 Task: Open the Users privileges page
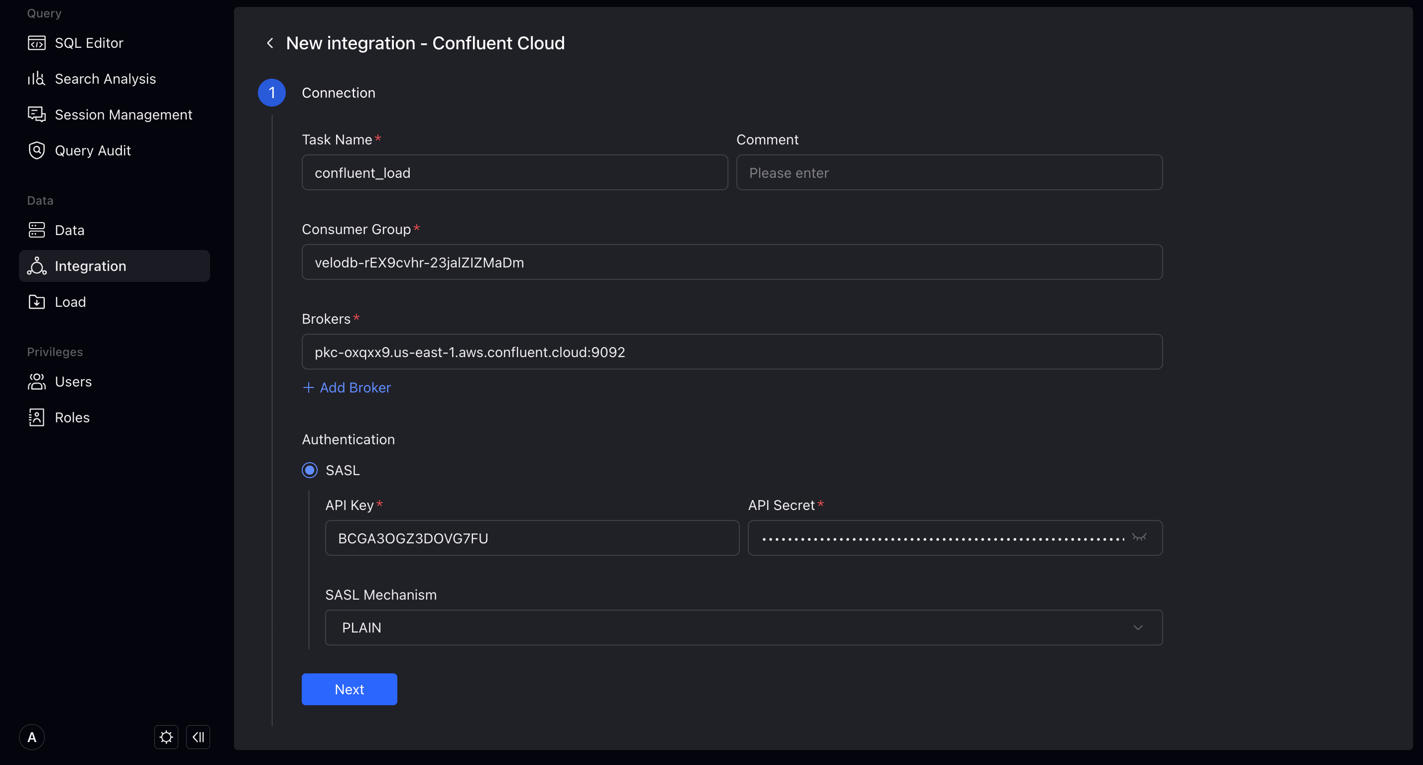coord(73,382)
